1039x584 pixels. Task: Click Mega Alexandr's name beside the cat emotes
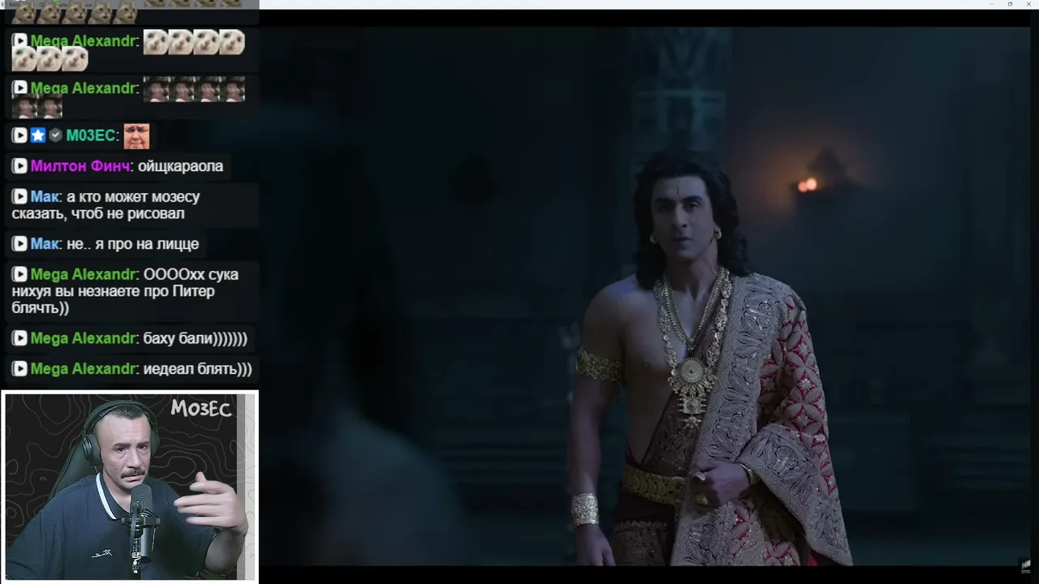(84, 41)
